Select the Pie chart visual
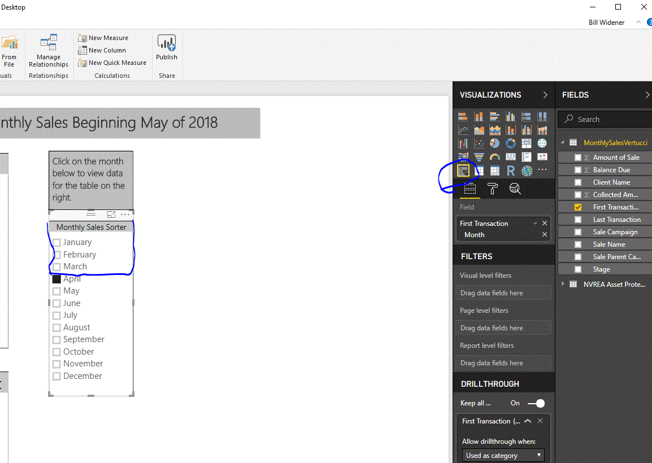 (494, 143)
